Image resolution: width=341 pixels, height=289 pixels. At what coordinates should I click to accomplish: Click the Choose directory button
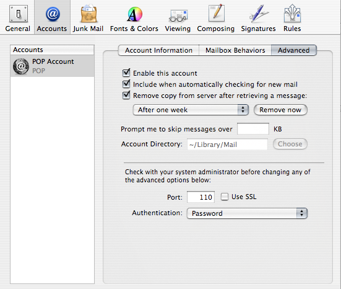290,144
